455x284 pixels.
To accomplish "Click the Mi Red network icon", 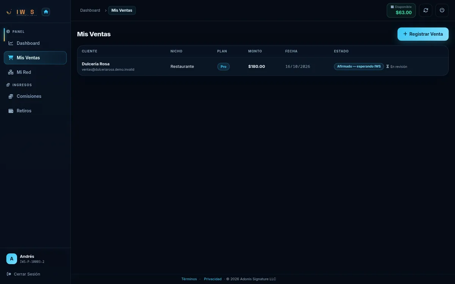I will tap(11, 72).
